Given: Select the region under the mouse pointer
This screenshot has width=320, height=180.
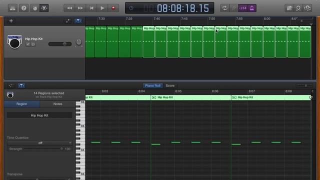Looking at the screenshot, I should (221, 41).
